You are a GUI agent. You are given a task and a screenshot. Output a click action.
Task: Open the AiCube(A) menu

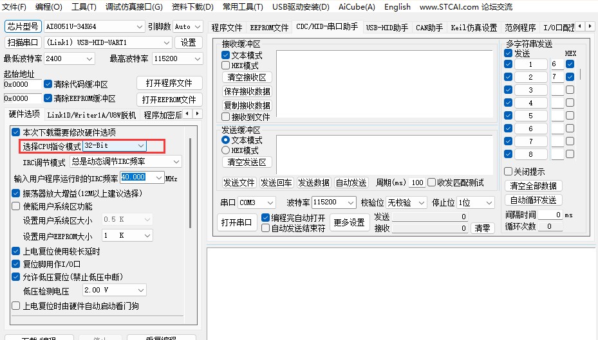click(x=357, y=7)
